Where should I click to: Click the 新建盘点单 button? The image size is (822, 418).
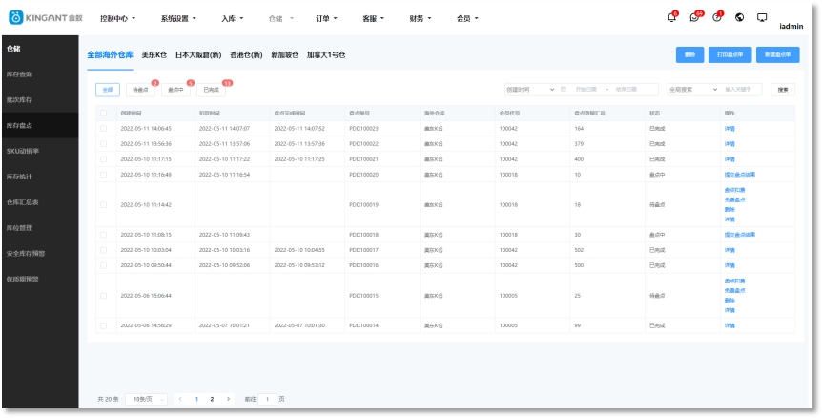click(x=778, y=55)
